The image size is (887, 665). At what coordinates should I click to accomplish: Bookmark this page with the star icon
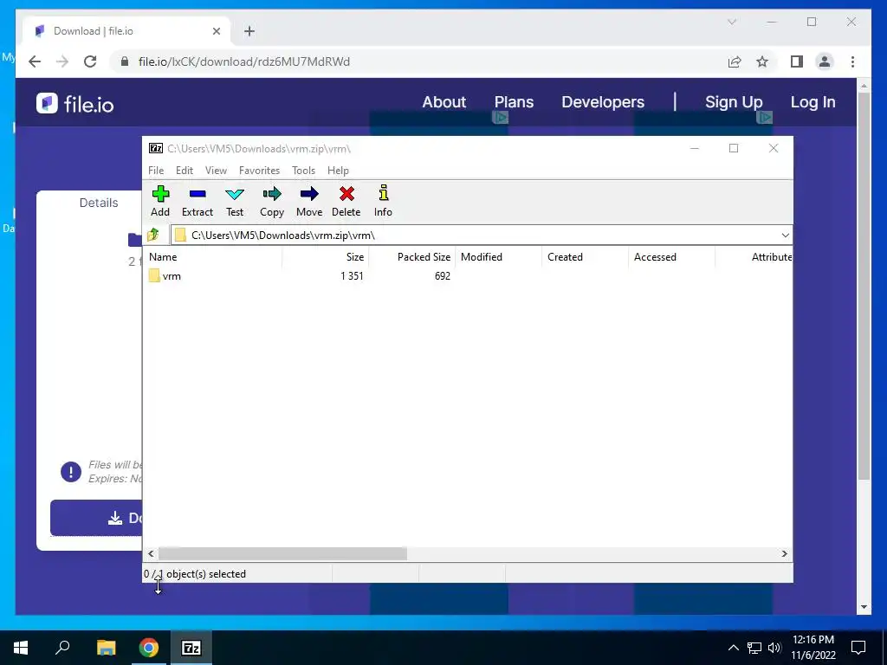click(x=762, y=61)
